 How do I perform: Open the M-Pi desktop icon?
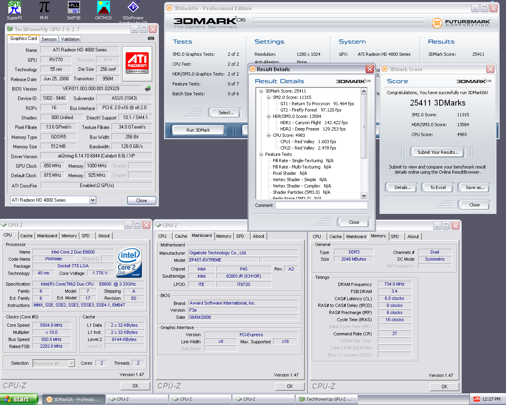pos(44,10)
